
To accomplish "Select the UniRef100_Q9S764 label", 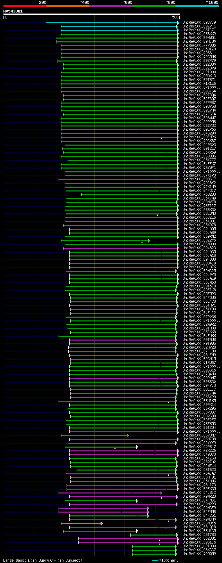I will [199, 91].
